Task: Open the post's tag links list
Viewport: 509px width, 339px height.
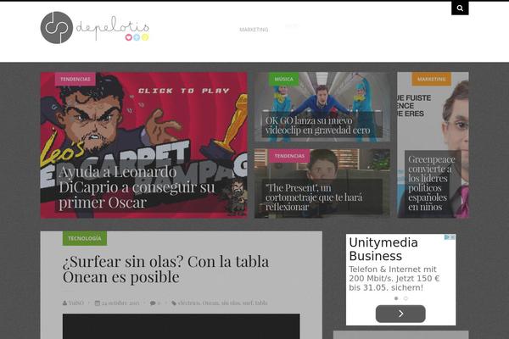Action: [x=222, y=303]
